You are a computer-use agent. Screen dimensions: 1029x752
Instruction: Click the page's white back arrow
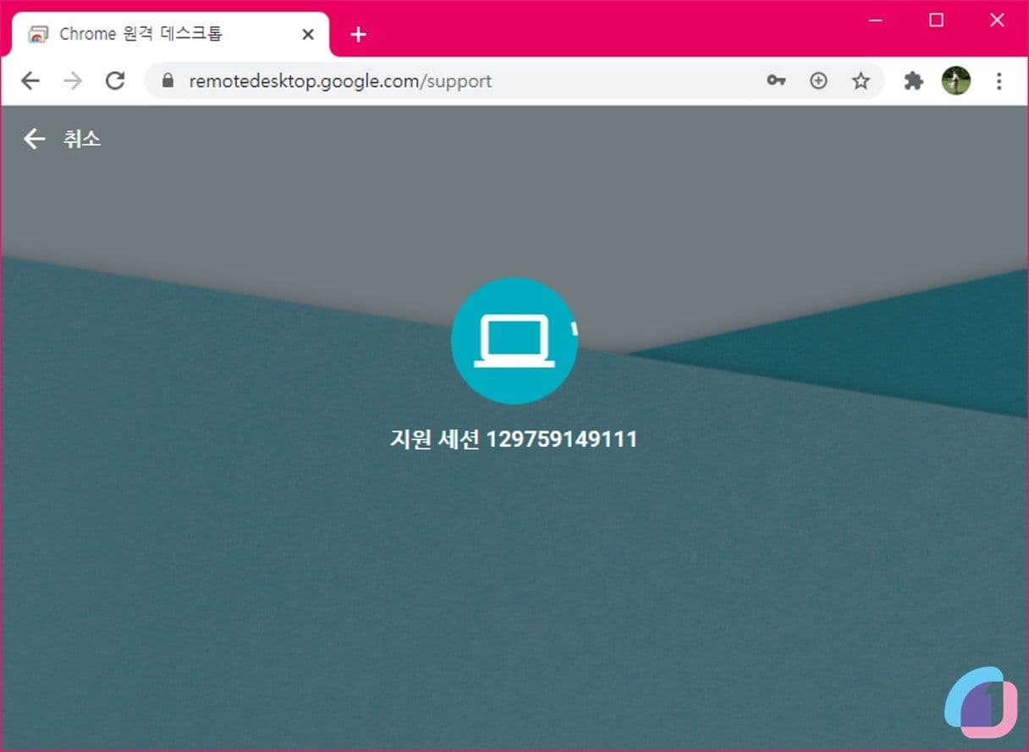[x=34, y=139]
